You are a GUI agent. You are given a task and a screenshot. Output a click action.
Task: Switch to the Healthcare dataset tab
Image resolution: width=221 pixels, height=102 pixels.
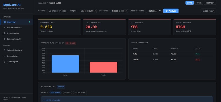pos(210,3)
